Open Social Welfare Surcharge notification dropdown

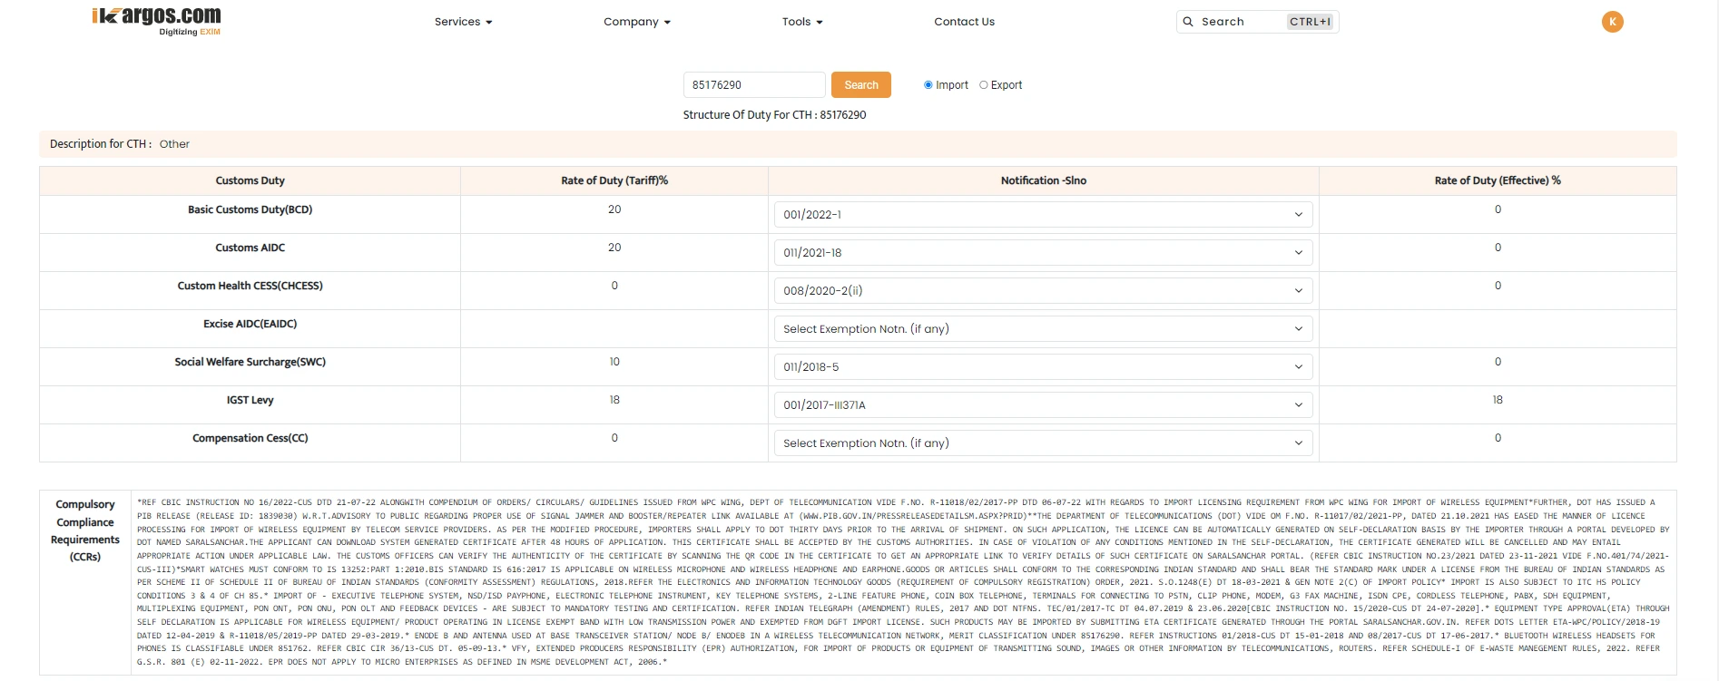[1043, 367]
